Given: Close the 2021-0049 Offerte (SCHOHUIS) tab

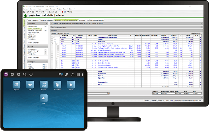Looking at the screenshot, I should [x=77, y=20].
